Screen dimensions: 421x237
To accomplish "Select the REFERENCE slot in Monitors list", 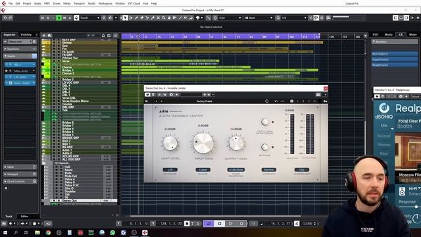I will click(395, 54).
